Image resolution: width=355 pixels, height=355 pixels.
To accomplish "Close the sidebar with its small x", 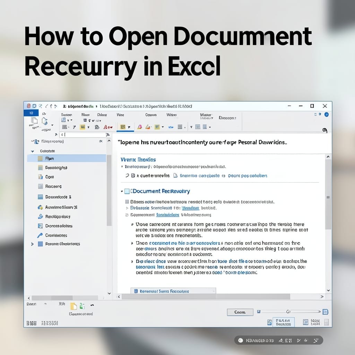I will pos(101,141).
